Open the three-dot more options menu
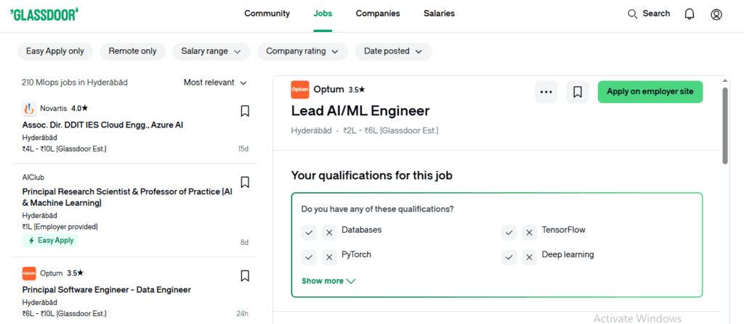Viewport: 744px width, 324px height. pyautogui.click(x=546, y=92)
